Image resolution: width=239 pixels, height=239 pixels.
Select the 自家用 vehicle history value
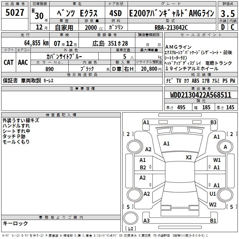click(x=64, y=27)
